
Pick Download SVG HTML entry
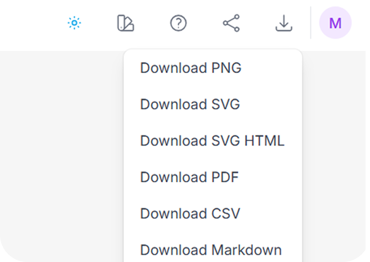tap(212, 141)
